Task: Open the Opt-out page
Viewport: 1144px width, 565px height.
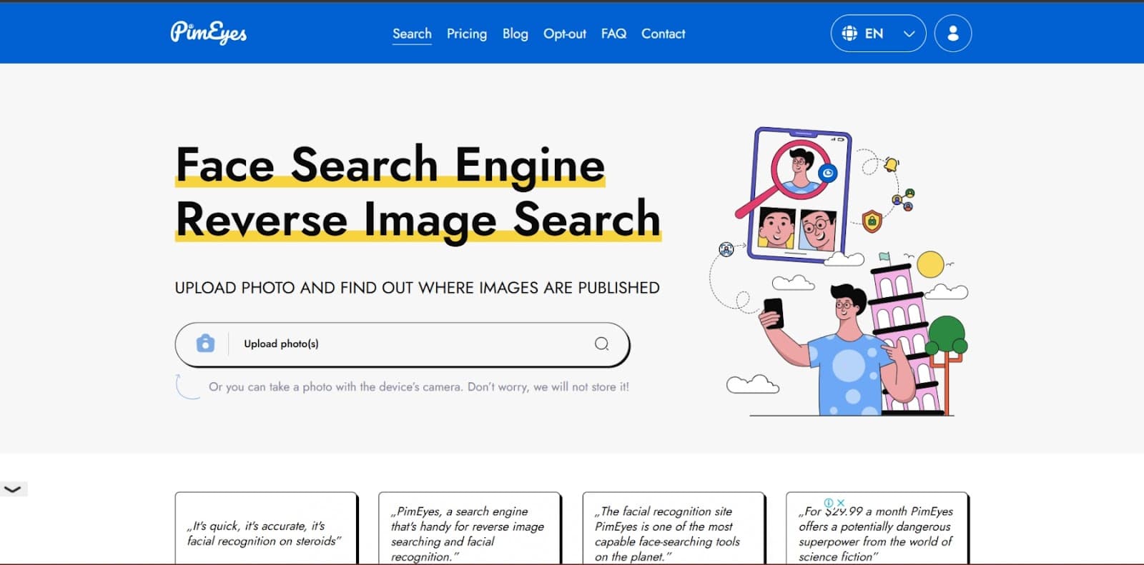Action: point(564,34)
